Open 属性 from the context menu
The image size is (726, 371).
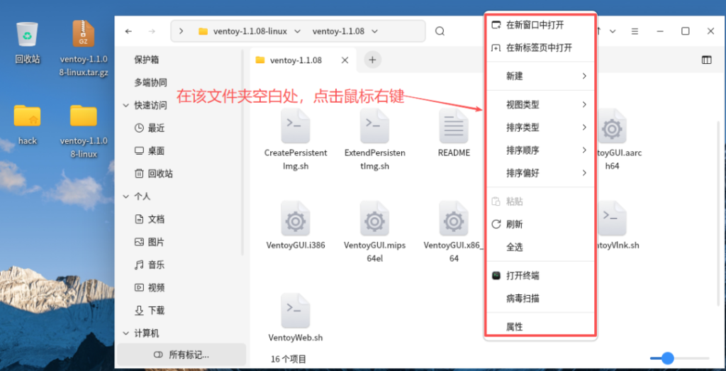coord(540,327)
